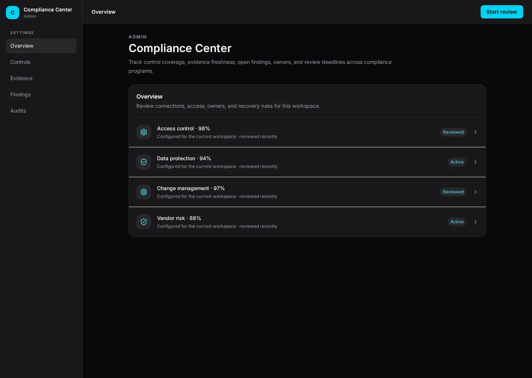Click the Active badge on Data protection

tap(457, 162)
